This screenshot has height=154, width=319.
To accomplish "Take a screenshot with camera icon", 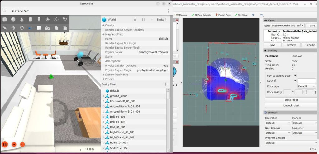I will (x=47, y=28).
